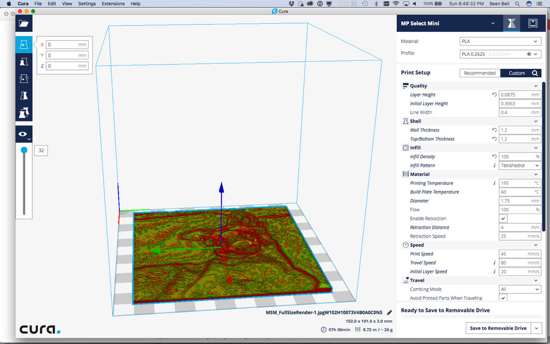Collapse the Material settings section
550x344 pixels.
[x=471, y=174]
